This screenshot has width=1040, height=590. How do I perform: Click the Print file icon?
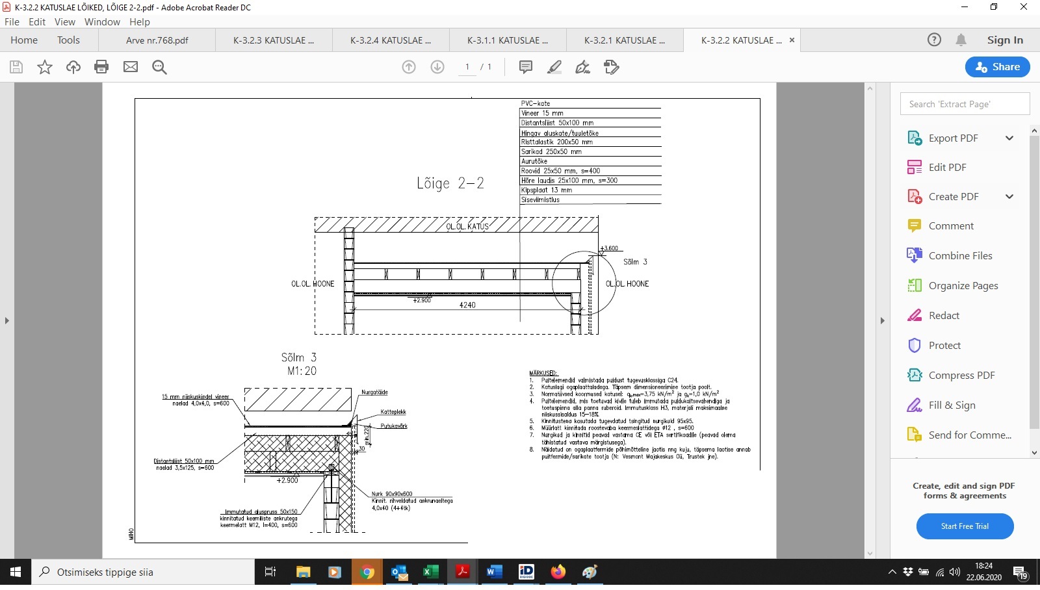pos(101,67)
